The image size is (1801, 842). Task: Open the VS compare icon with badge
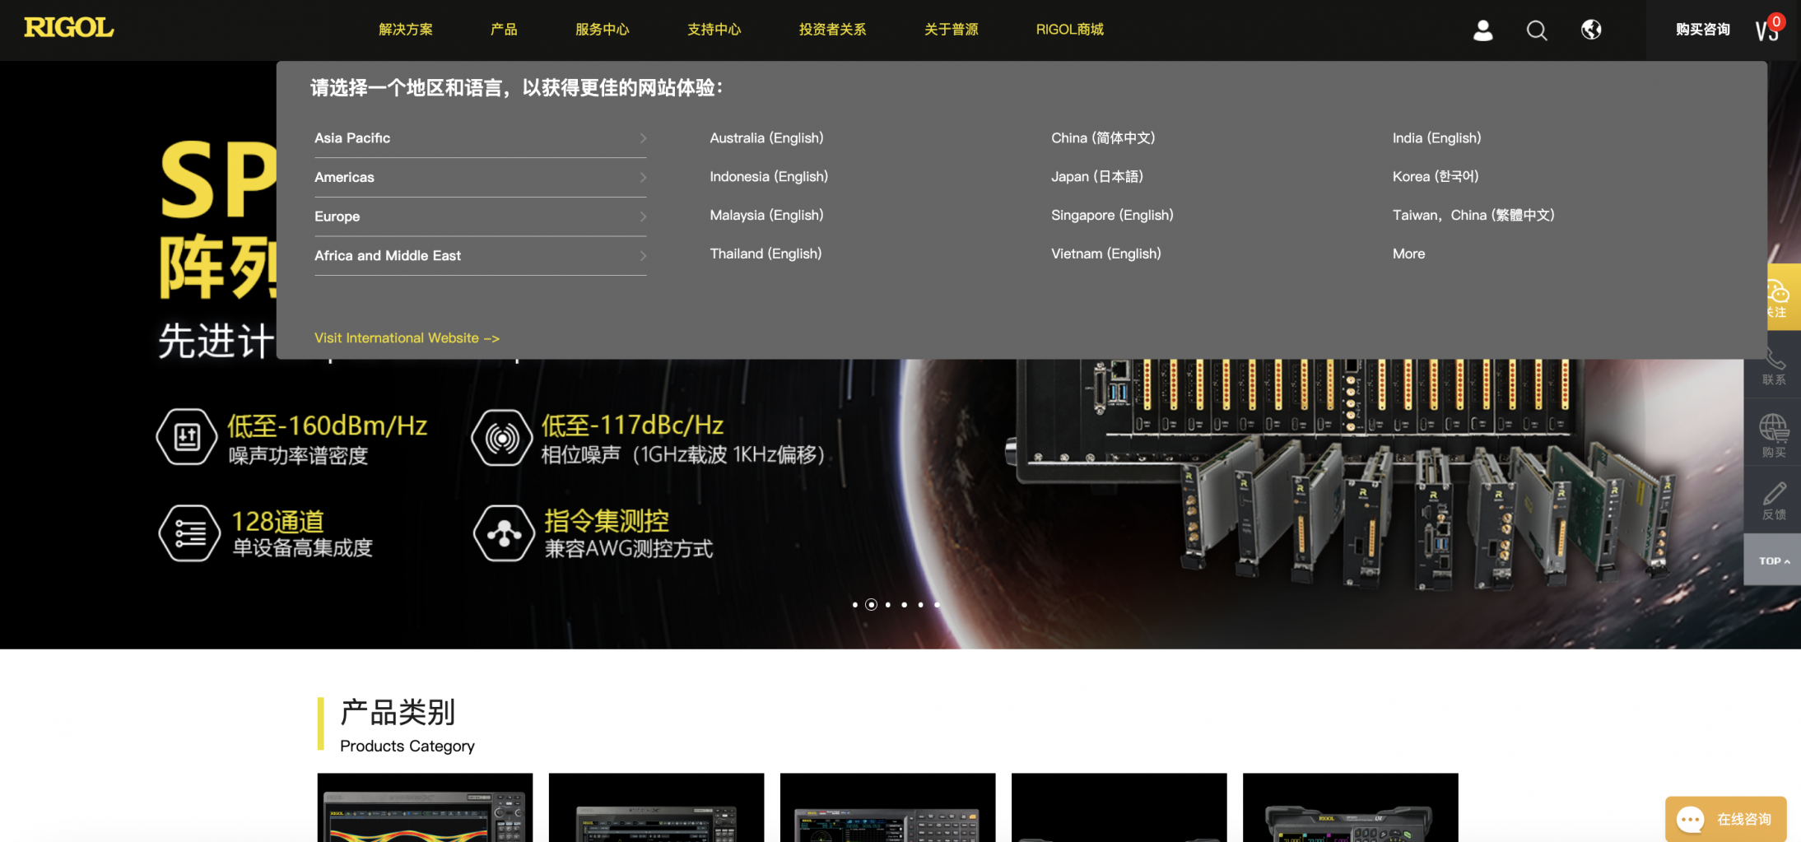point(1768,29)
